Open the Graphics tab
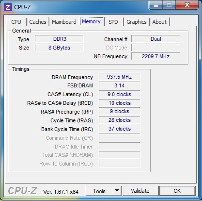 [x=137, y=22]
